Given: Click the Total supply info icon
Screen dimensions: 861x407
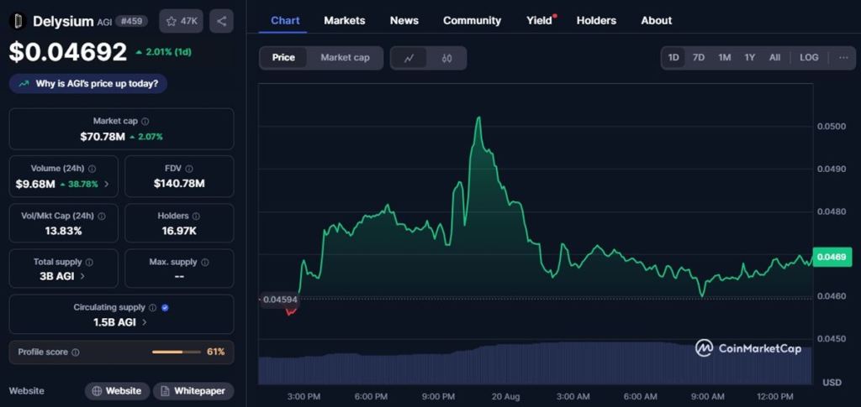Looking at the screenshot, I should click(89, 263).
